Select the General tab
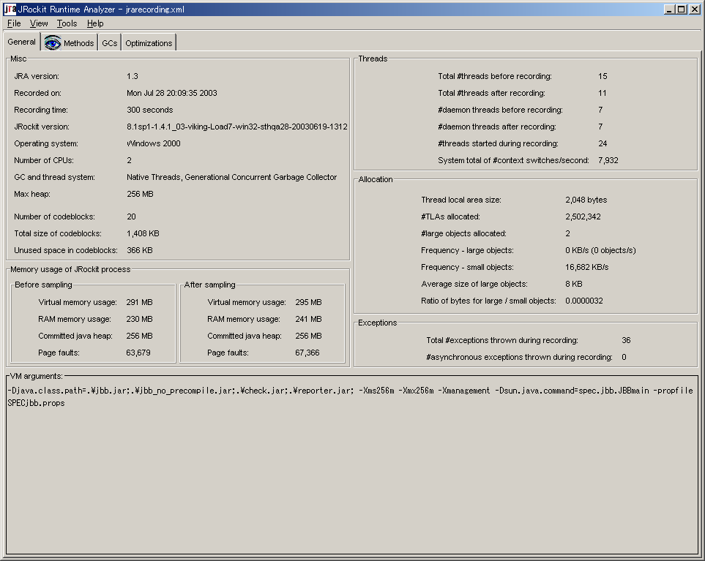705x561 pixels. (x=21, y=42)
